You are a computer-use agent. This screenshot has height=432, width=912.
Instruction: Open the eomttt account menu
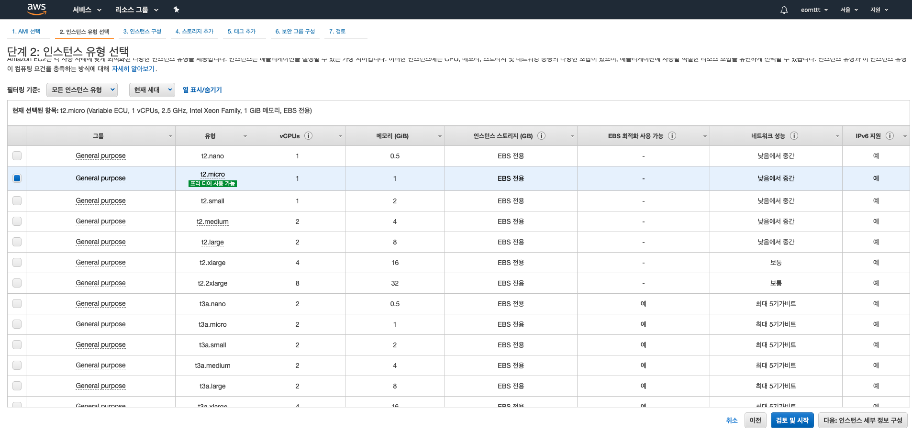814,10
